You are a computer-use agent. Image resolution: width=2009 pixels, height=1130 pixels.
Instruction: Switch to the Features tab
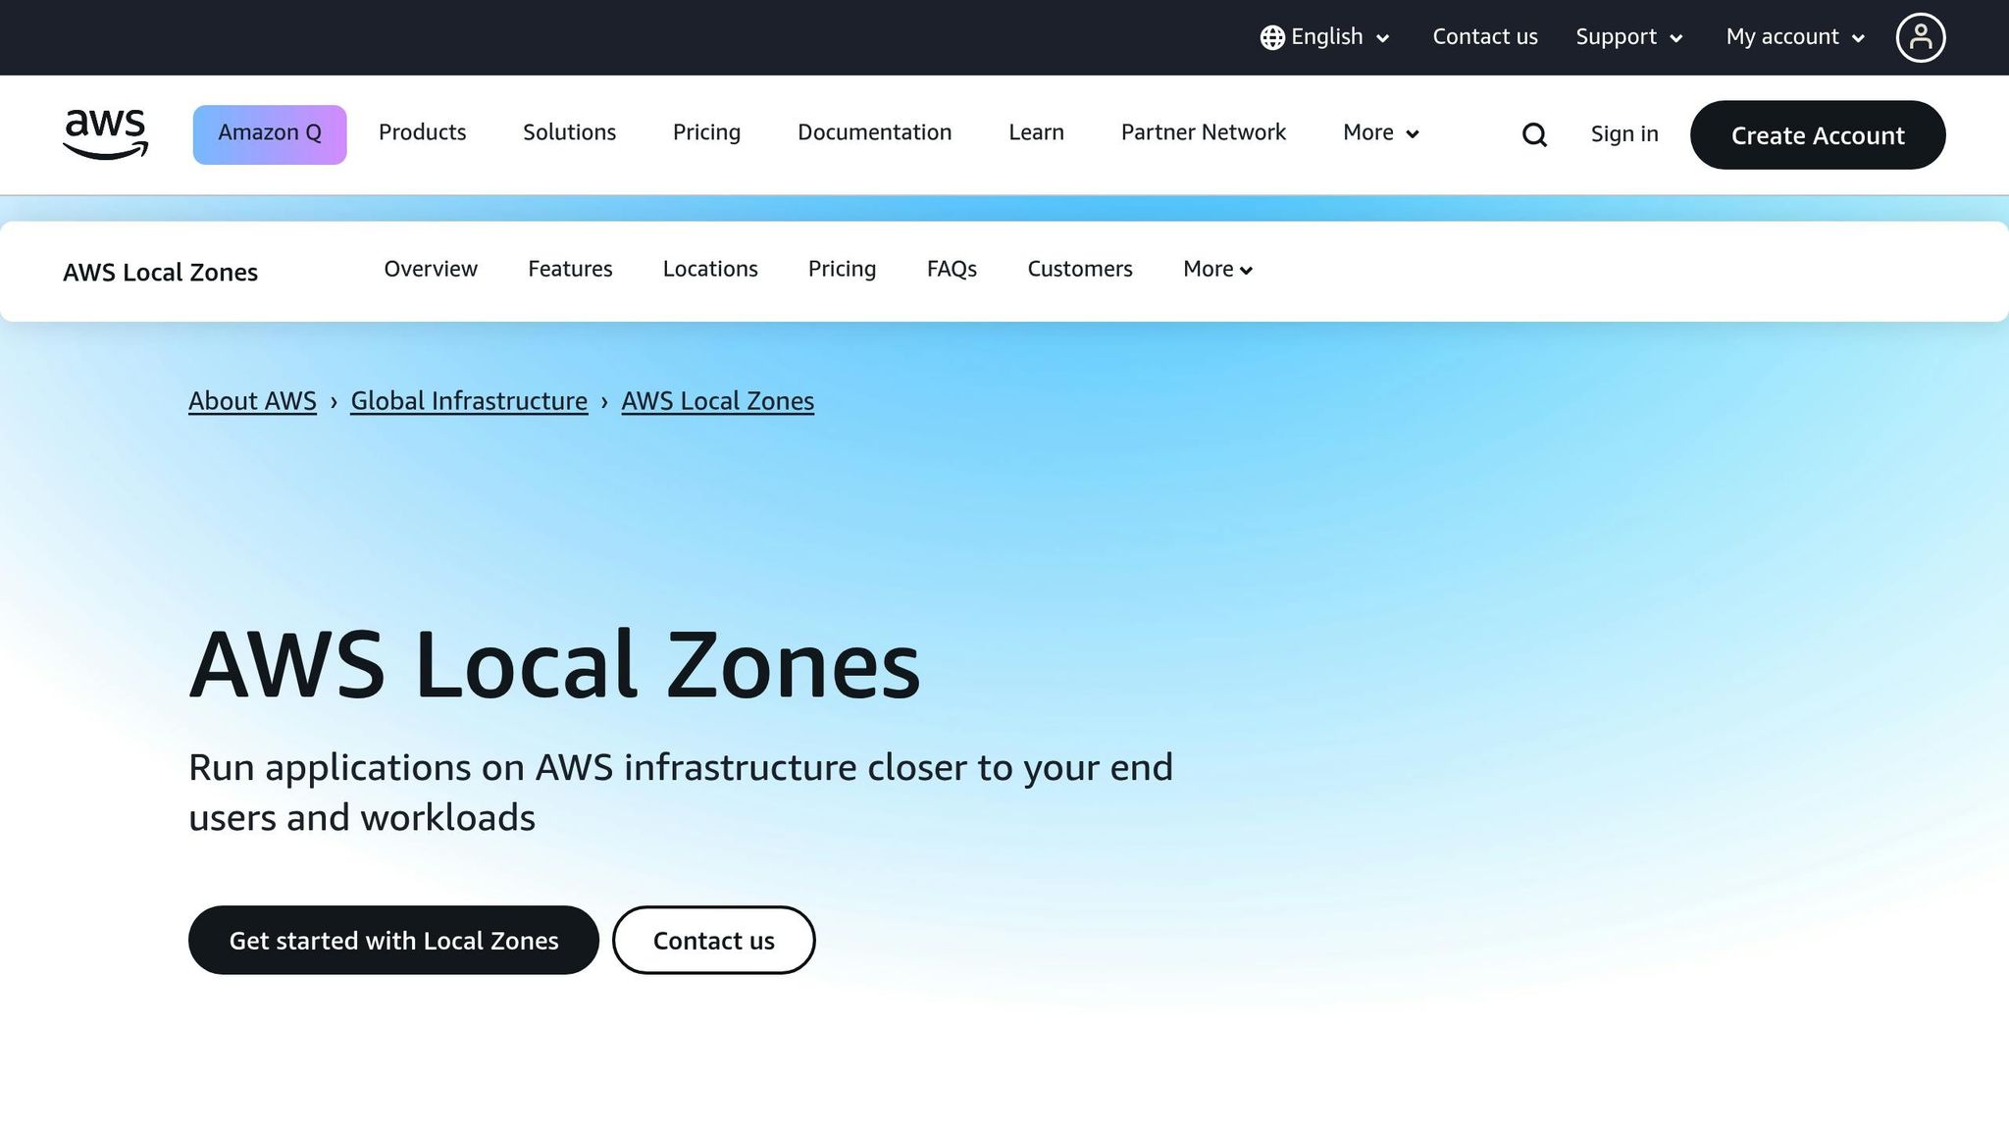pyautogui.click(x=570, y=269)
